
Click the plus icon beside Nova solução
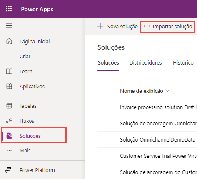point(100,26)
